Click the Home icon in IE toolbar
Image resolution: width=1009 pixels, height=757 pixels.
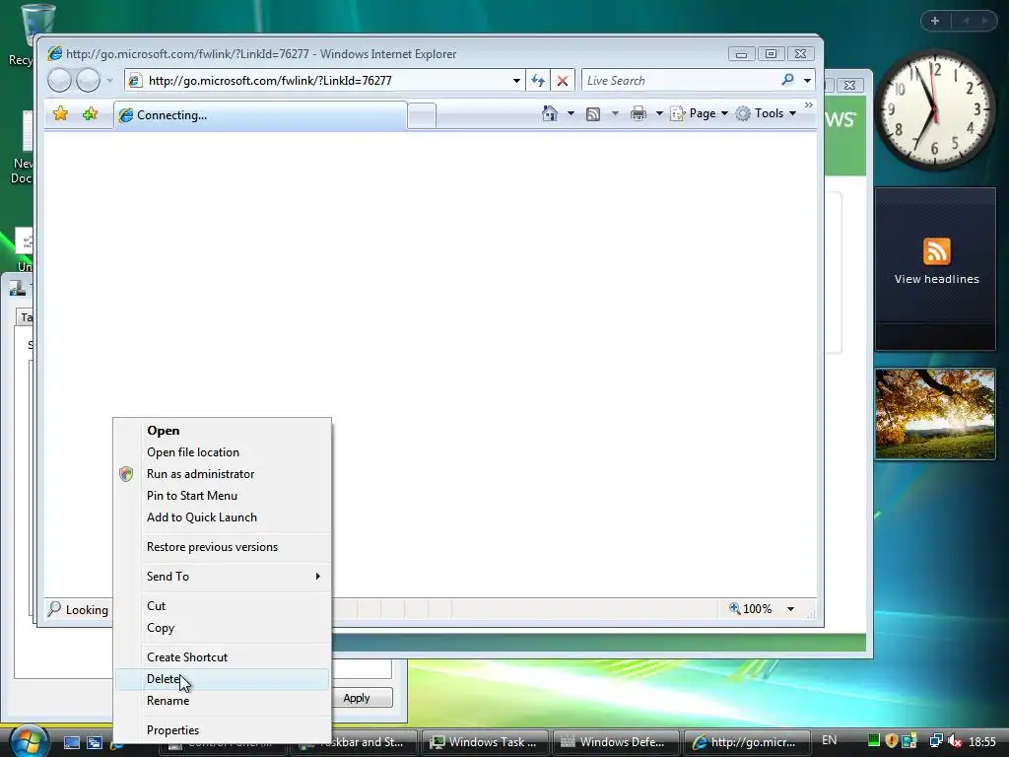(x=550, y=113)
